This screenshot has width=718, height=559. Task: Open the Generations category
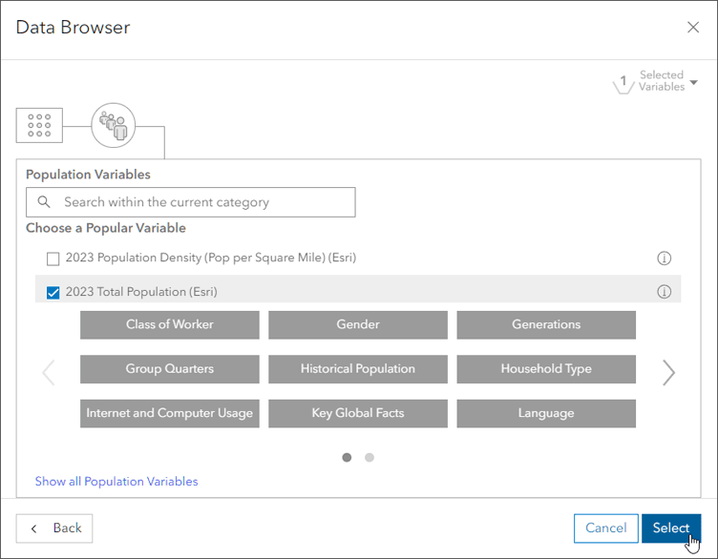pyautogui.click(x=546, y=324)
